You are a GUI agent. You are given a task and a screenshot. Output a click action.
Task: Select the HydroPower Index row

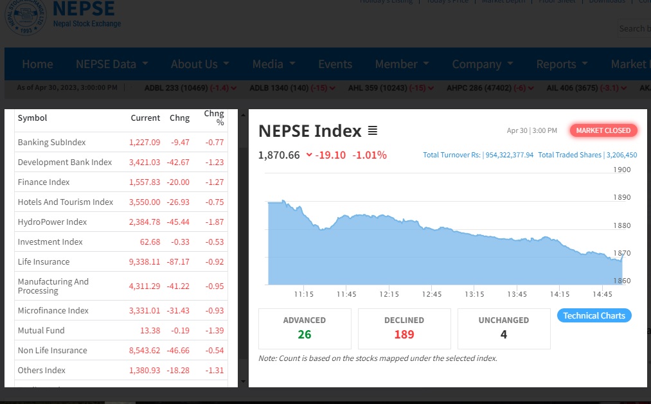pos(121,222)
